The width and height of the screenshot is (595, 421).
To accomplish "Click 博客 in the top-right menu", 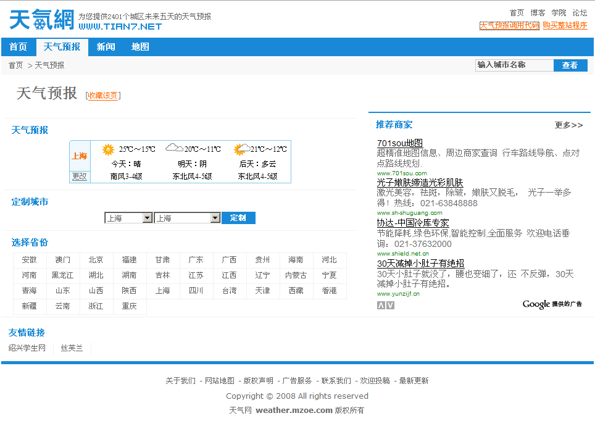I will pos(538,13).
